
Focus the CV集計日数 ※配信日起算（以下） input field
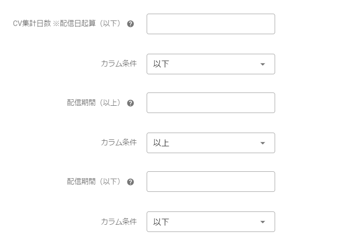(210, 24)
